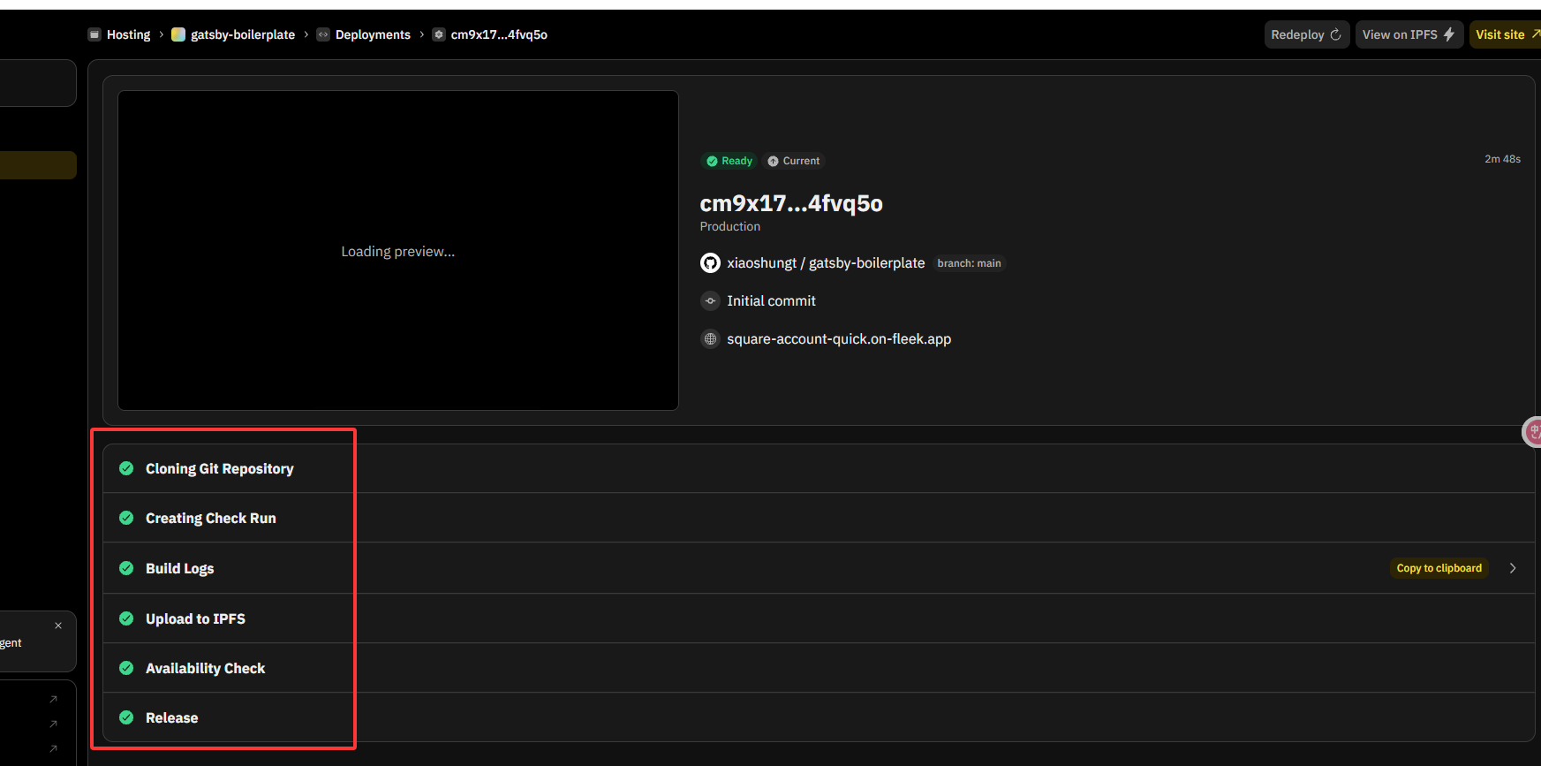Screen dimensions: 1541x766
Task: Close the agent panel with the X
Action: (58, 626)
